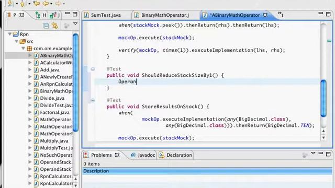
Task: Show hidden editor tabs list
Action: pos(281,15)
